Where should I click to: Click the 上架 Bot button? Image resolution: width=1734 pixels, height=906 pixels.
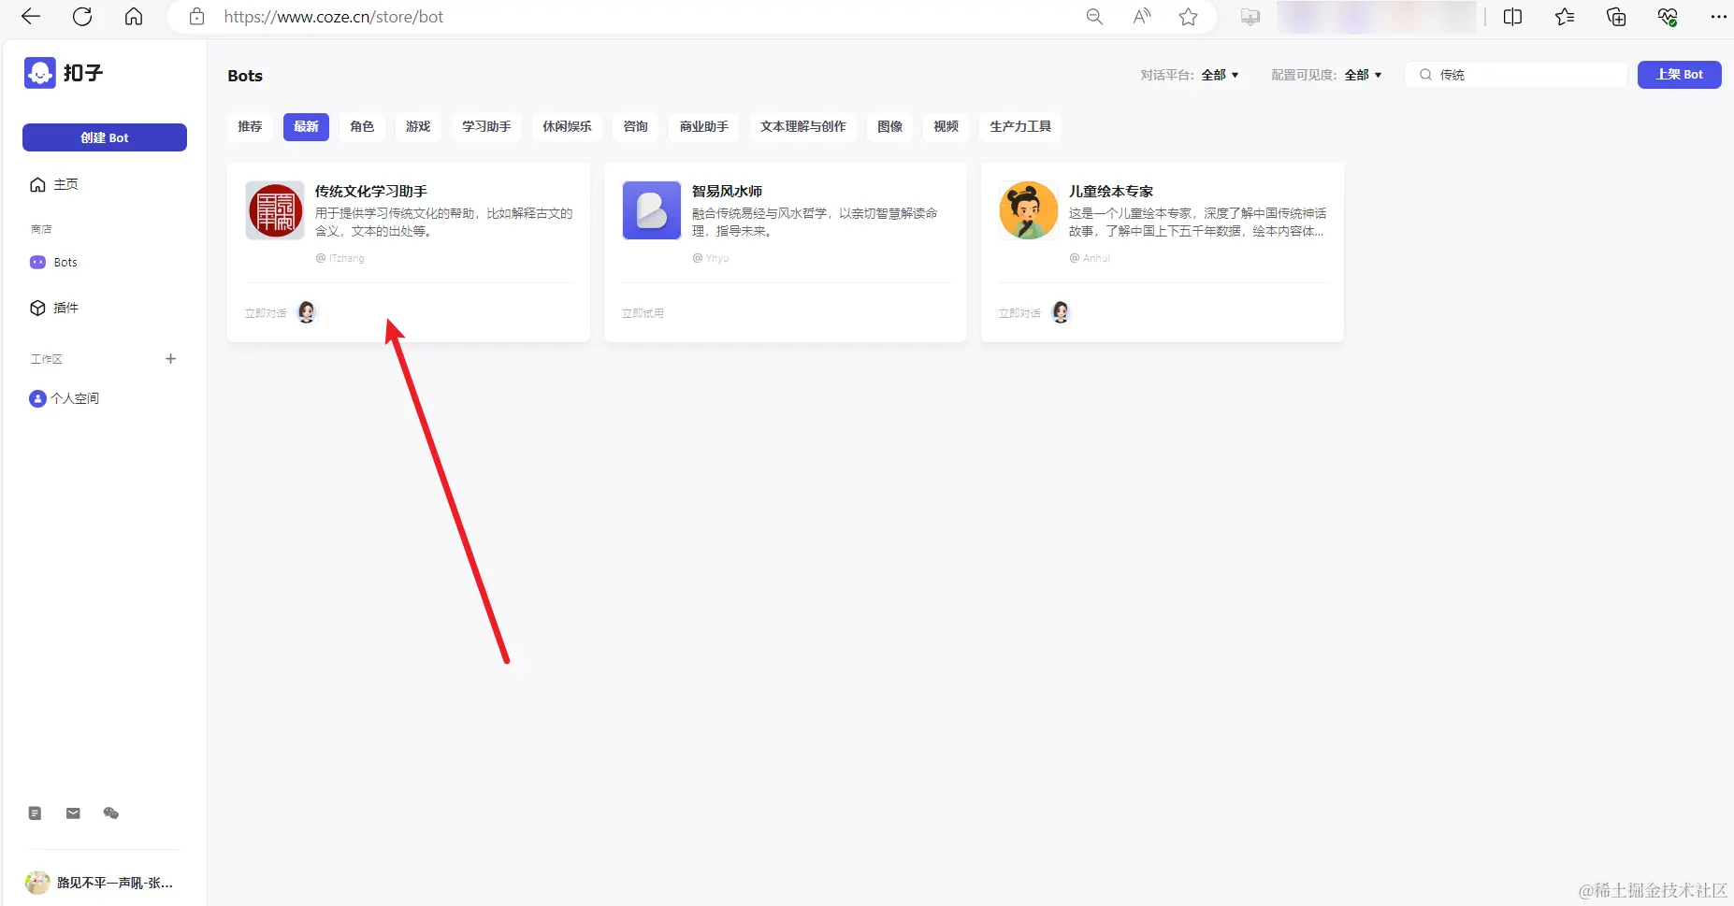(1680, 75)
